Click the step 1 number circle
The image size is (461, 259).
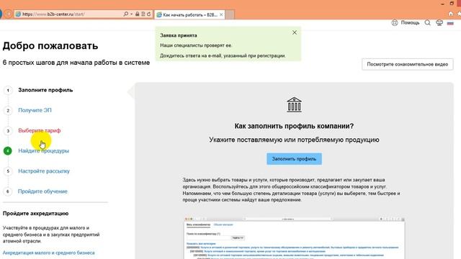pyautogui.click(x=8, y=91)
